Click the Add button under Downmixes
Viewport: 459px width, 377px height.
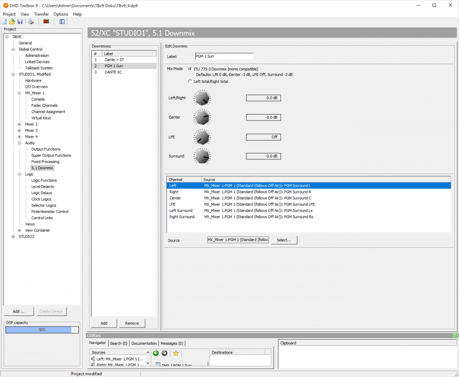coord(104,323)
